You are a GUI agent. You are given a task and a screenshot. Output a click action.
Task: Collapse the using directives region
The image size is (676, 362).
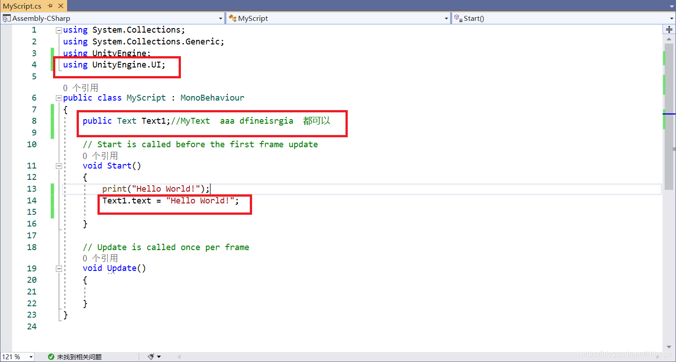click(x=58, y=30)
